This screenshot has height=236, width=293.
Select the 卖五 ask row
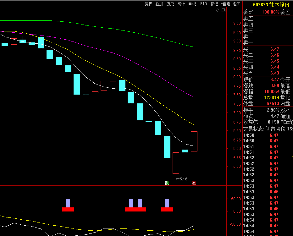coord(268,19)
